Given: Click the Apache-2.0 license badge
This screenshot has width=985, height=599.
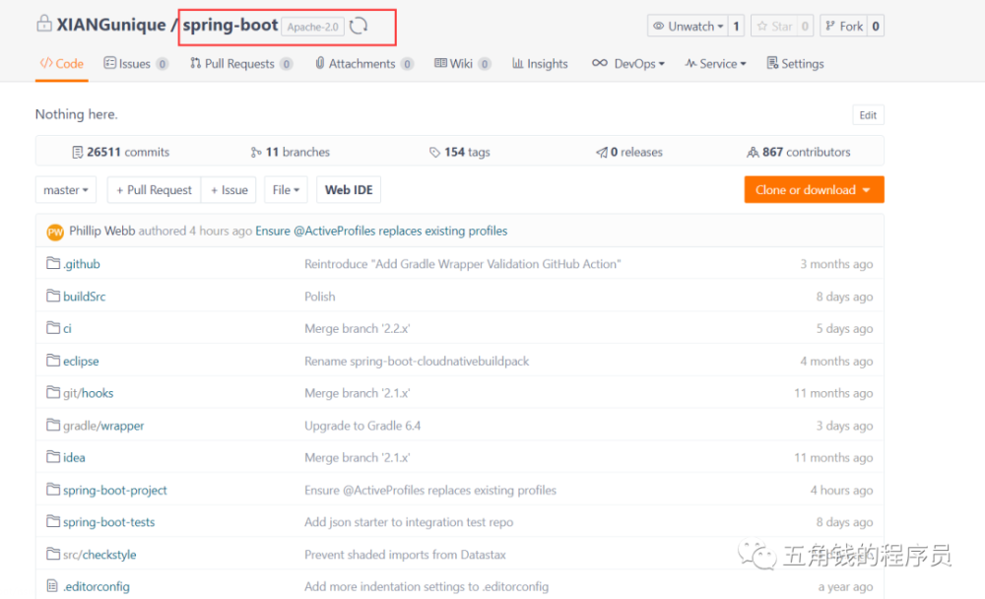Looking at the screenshot, I should pyautogui.click(x=312, y=27).
